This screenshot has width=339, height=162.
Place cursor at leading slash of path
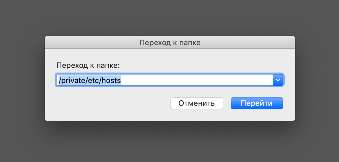tap(60, 80)
